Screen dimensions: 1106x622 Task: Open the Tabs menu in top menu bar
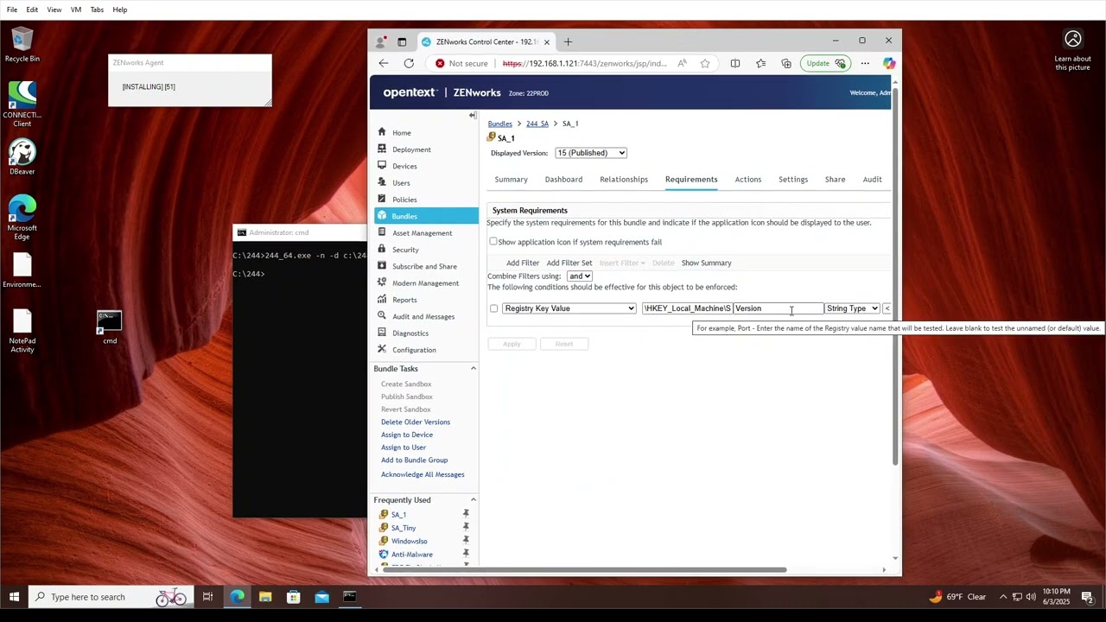coord(97,10)
